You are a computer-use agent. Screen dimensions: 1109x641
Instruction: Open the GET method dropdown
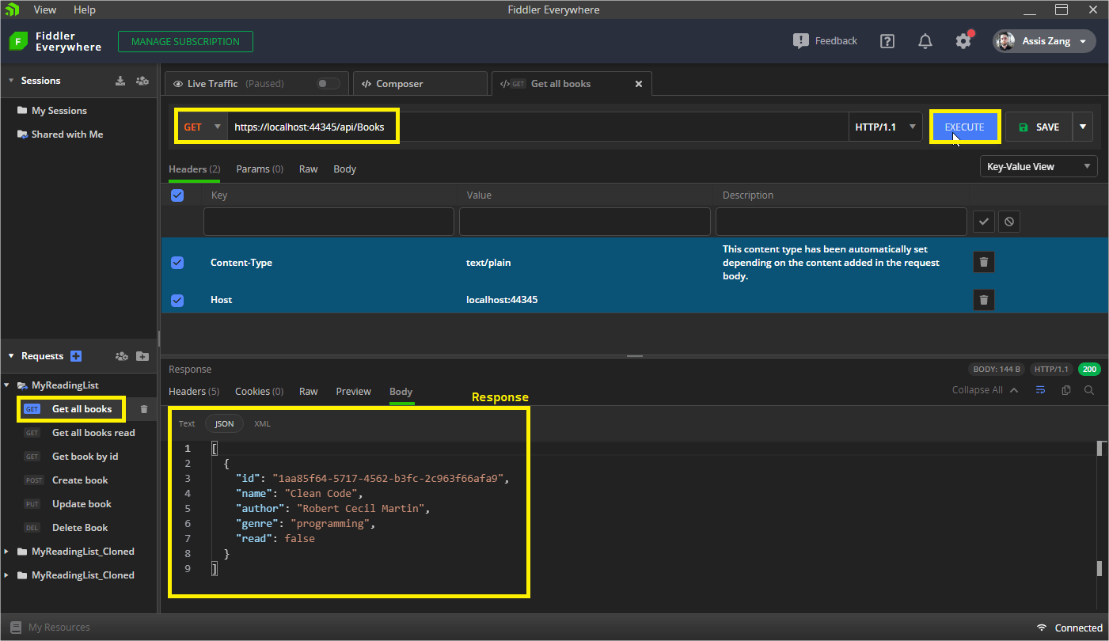pos(202,127)
